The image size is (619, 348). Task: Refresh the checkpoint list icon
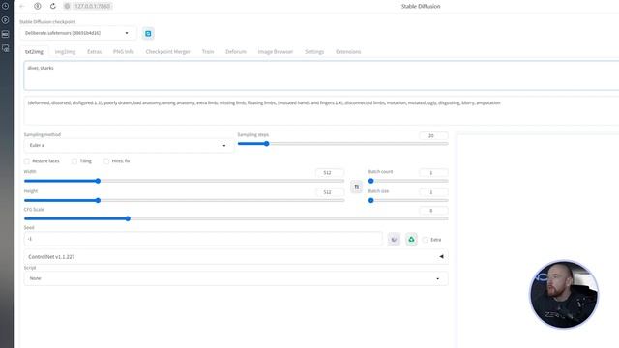coord(148,34)
